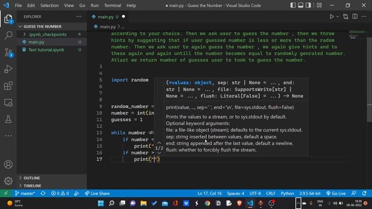Expand the OUTLINE section
The image size is (372, 209).
(x=52, y=178)
